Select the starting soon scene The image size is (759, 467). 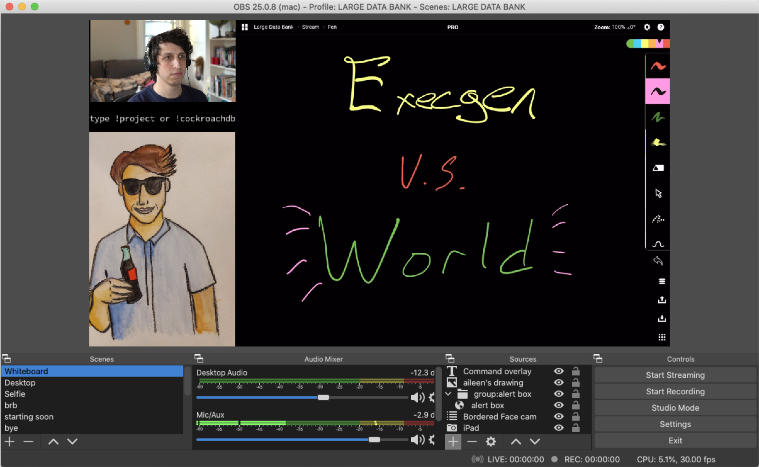pyautogui.click(x=92, y=417)
